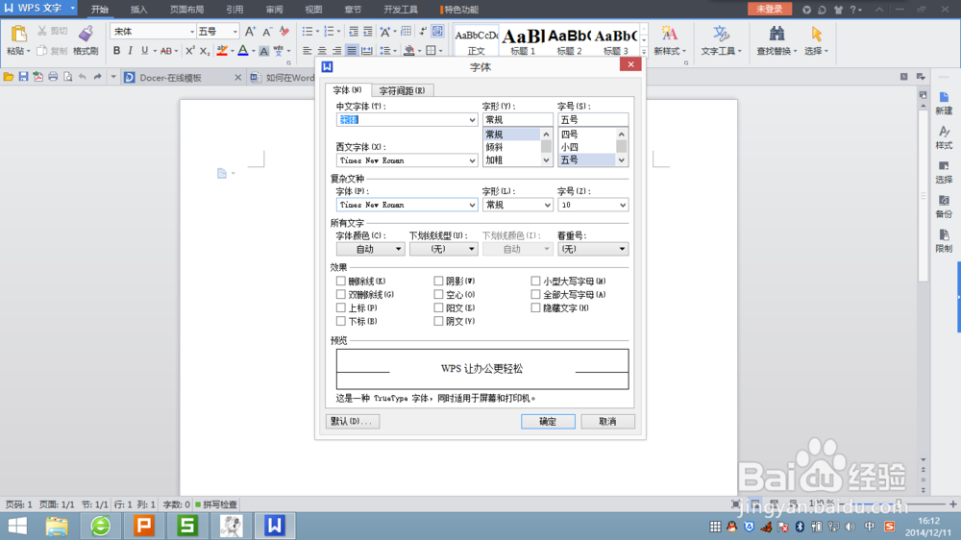Image resolution: width=961 pixels, height=540 pixels.
Task: Select the Format Painter brush icon
Action: 86,34
